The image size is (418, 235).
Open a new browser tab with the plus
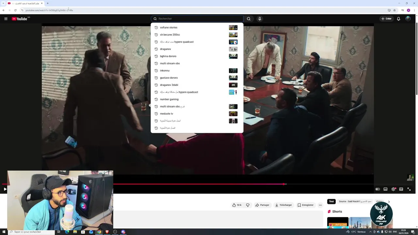[48, 3]
